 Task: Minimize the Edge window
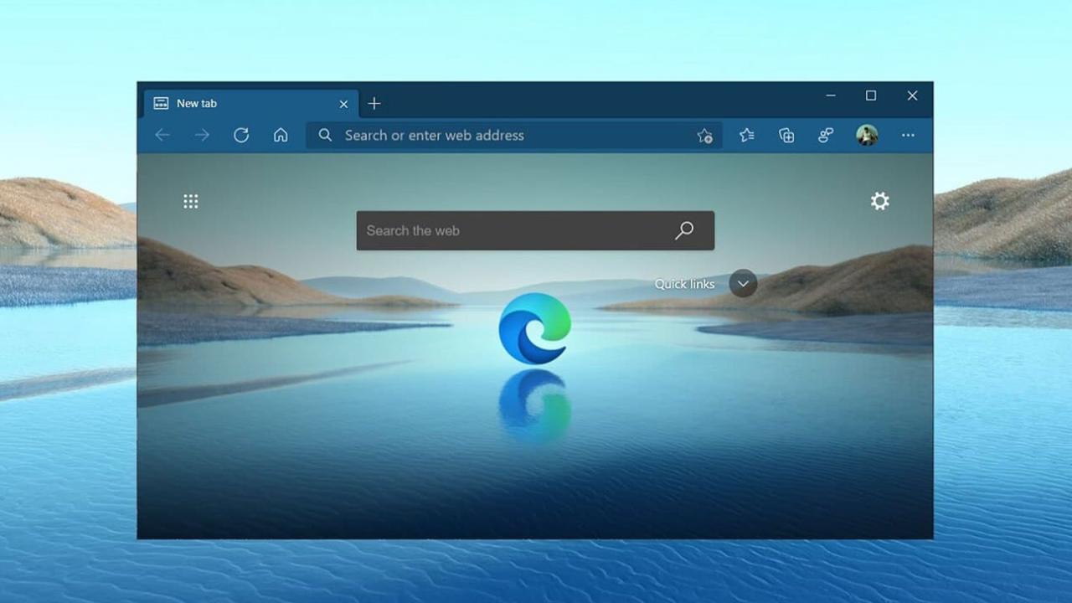[x=831, y=95]
